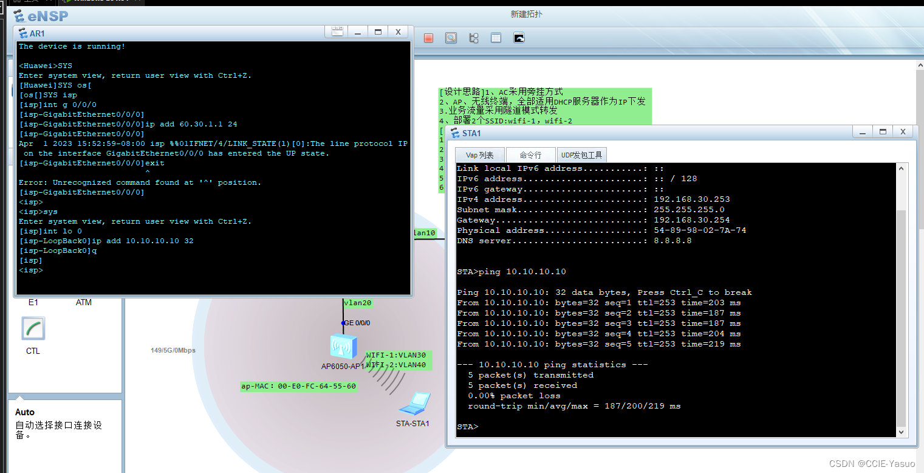Click the ap-MAC: 00-E0-FC-64-55-60 annotation
The width and height of the screenshot is (924, 473).
click(299, 386)
